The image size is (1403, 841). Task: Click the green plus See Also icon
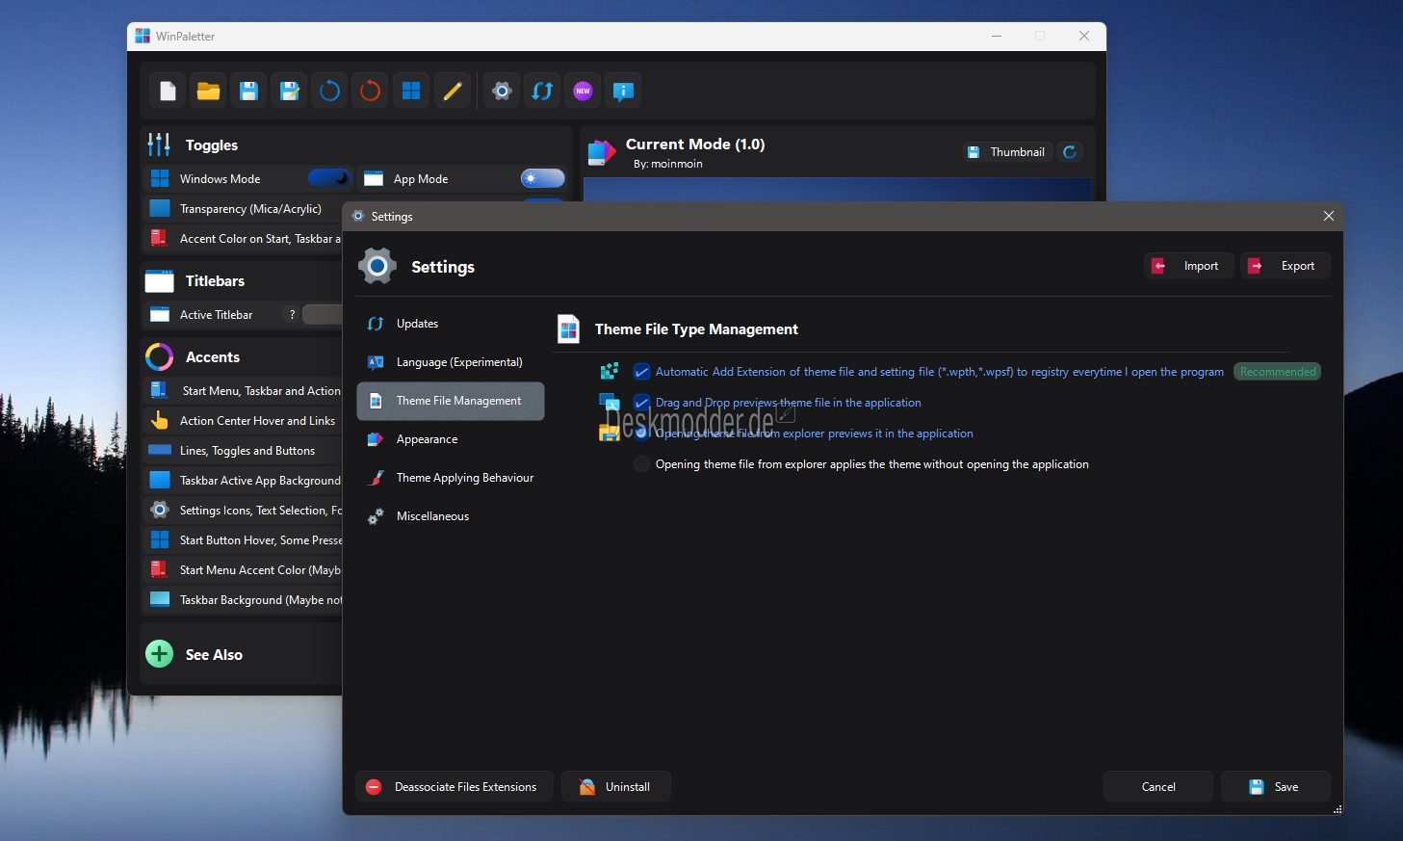(159, 654)
